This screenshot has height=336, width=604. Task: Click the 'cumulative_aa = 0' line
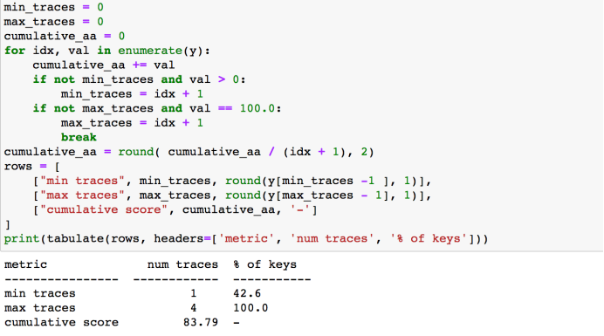65,37
